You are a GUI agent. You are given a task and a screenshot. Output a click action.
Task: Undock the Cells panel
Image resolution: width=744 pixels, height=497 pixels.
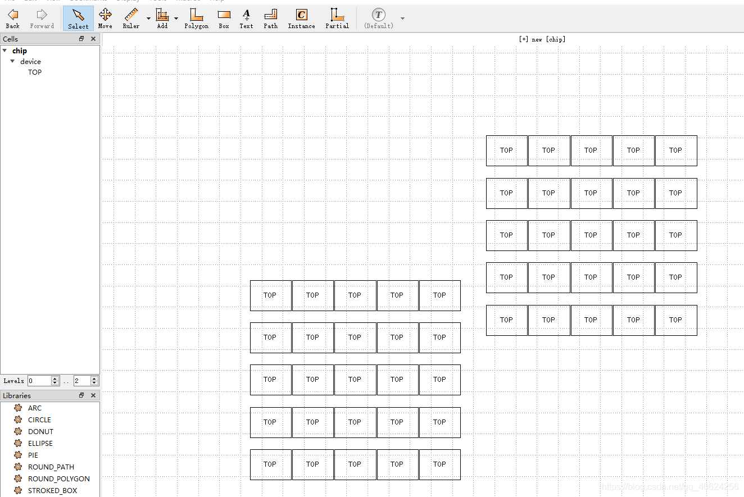(x=81, y=39)
